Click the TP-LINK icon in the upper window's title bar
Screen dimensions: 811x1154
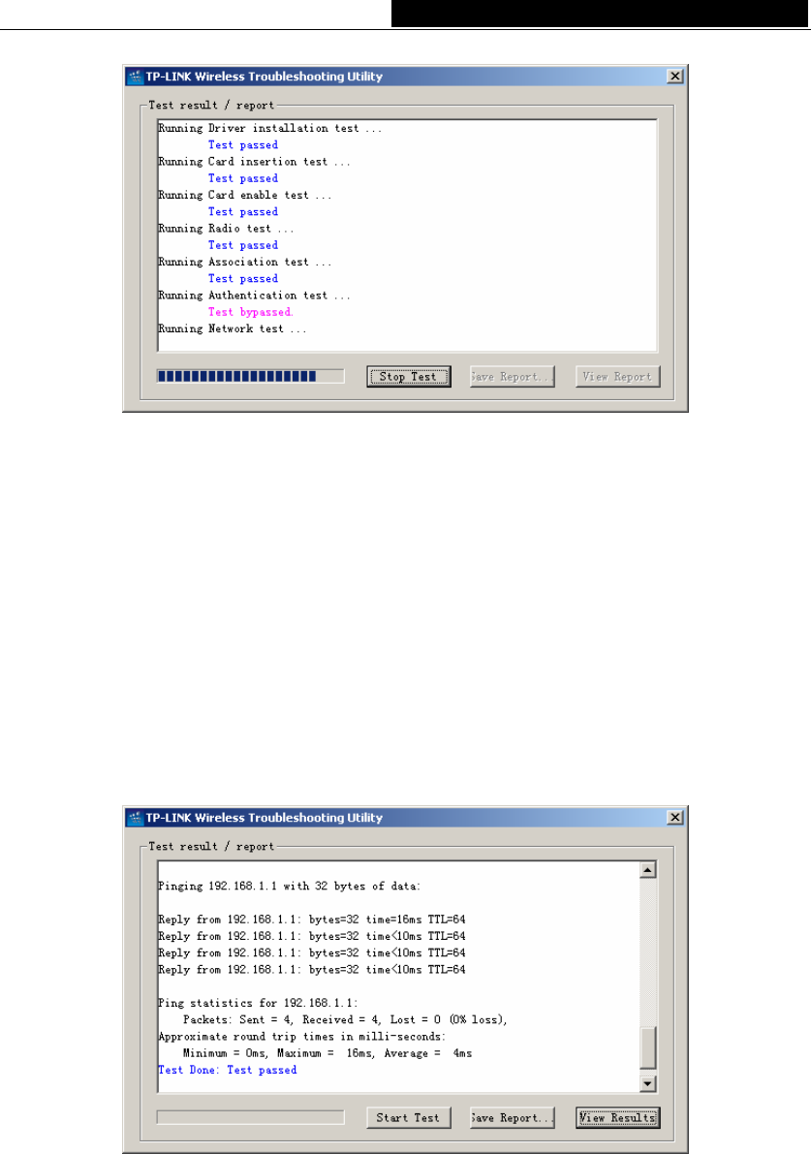tap(135, 77)
